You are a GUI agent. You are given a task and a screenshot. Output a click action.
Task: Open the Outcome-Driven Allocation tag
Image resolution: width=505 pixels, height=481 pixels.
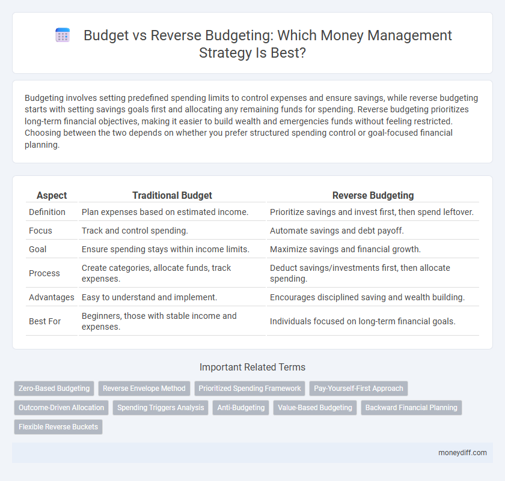pyautogui.click(x=61, y=408)
